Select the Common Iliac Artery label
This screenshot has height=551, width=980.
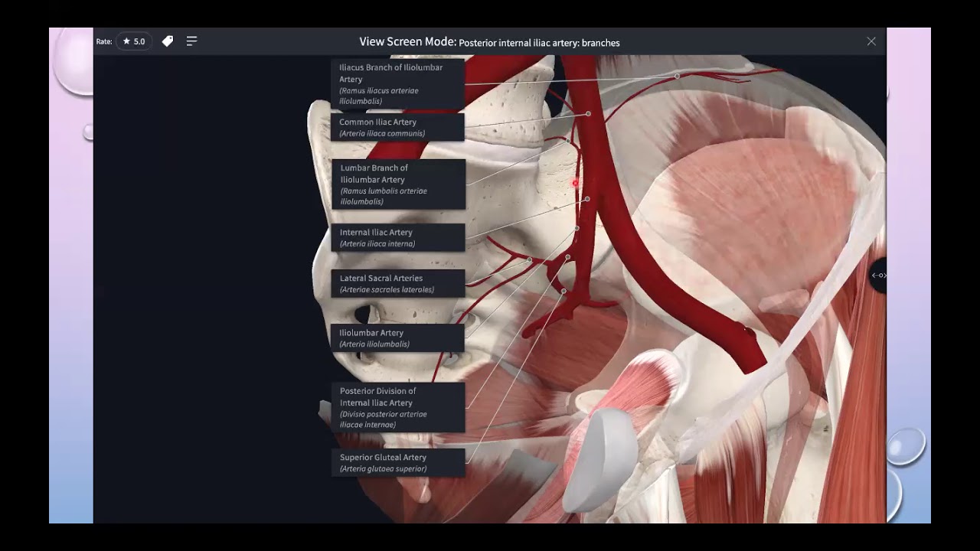tap(398, 127)
